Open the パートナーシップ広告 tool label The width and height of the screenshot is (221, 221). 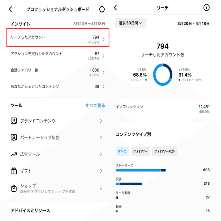(x=40, y=137)
